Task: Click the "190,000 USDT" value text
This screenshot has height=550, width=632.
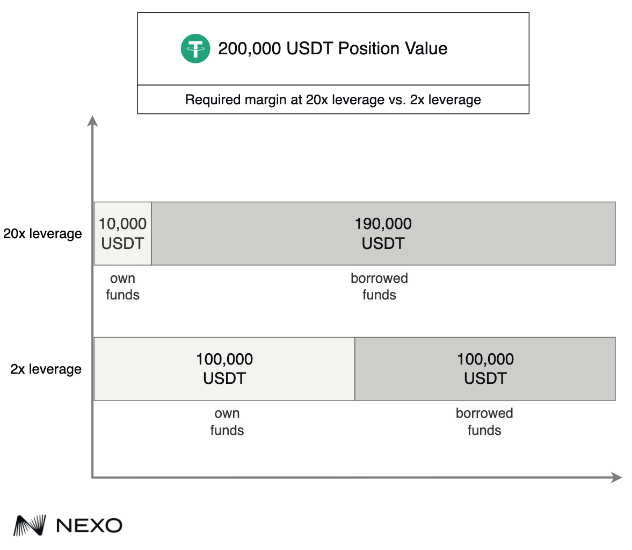Action: (x=383, y=234)
